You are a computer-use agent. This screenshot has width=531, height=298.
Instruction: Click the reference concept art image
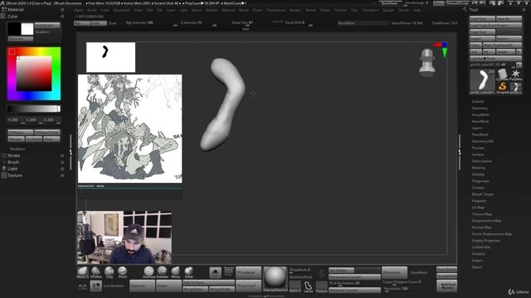(x=130, y=129)
